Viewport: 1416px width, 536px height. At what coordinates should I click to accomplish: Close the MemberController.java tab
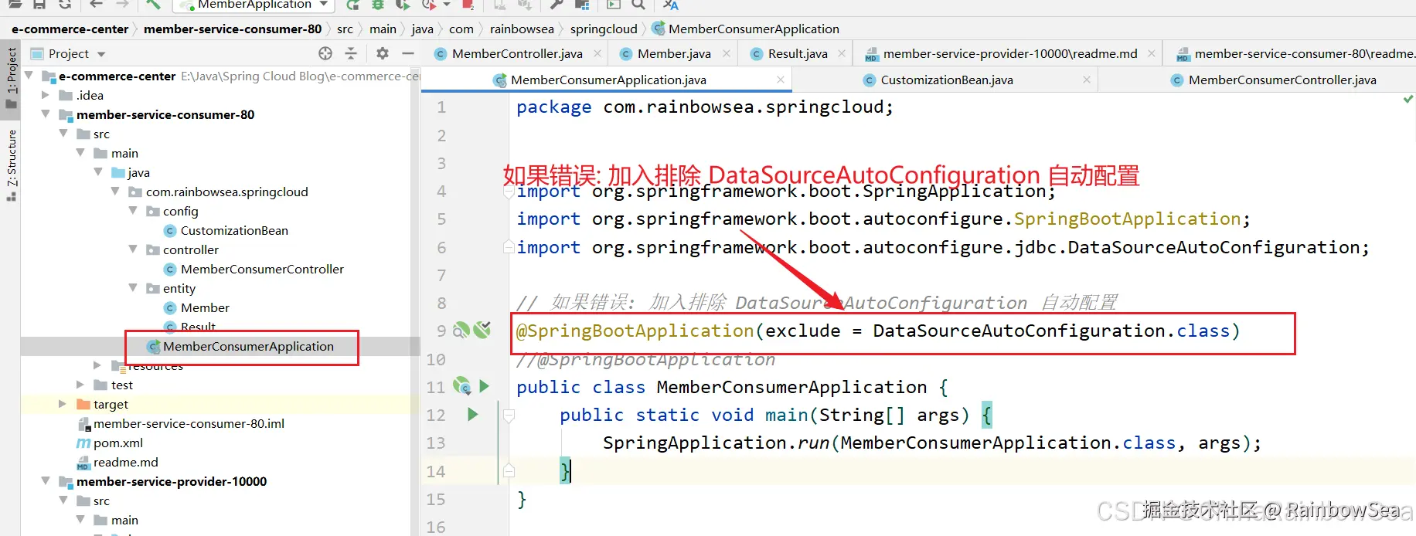tap(597, 53)
